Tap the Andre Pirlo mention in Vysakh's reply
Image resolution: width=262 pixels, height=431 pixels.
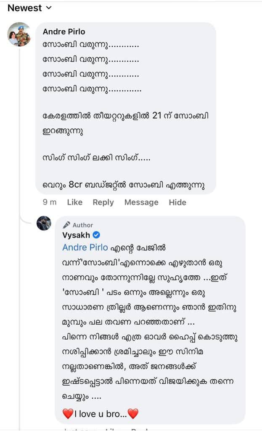click(87, 247)
